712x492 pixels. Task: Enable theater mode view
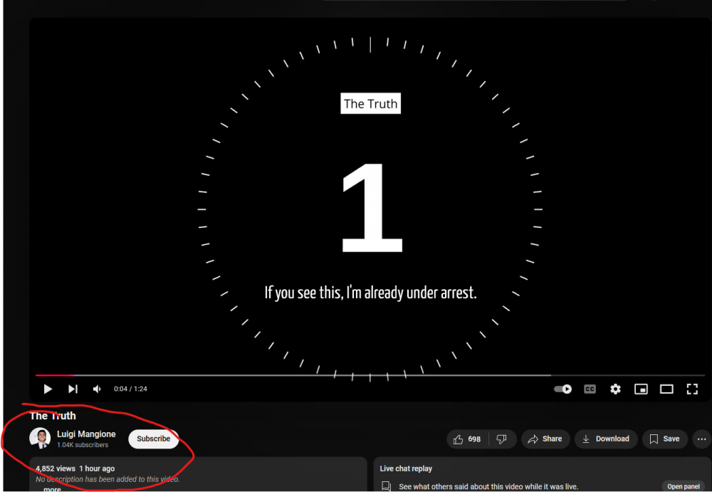tap(666, 389)
